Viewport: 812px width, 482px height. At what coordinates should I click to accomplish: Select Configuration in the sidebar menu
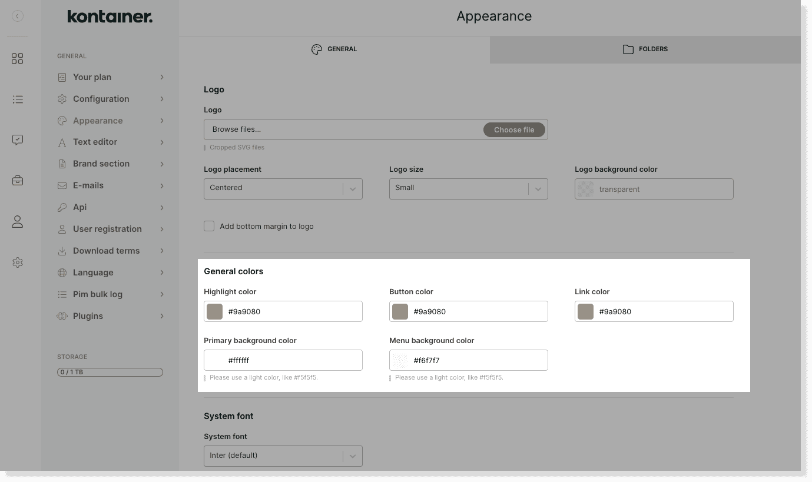[101, 99]
